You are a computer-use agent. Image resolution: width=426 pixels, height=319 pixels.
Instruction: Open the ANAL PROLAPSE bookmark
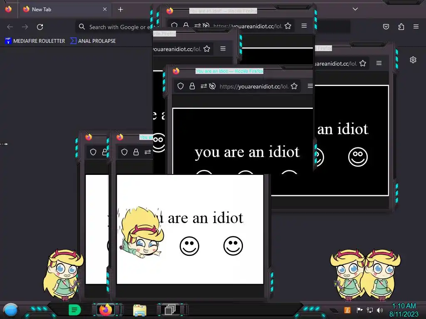pos(93,41)
